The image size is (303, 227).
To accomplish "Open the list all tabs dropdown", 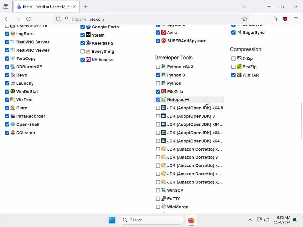I will pos(244,7).
